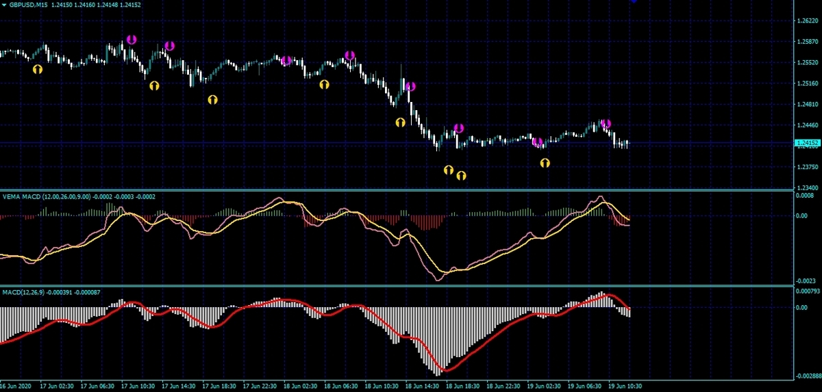822x392 pixels.
Task: Click the 1.25160 price axis label
Action: (808, 84)
